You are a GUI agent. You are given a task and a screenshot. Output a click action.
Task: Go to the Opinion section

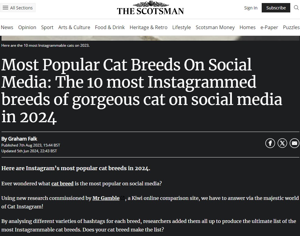27,27
